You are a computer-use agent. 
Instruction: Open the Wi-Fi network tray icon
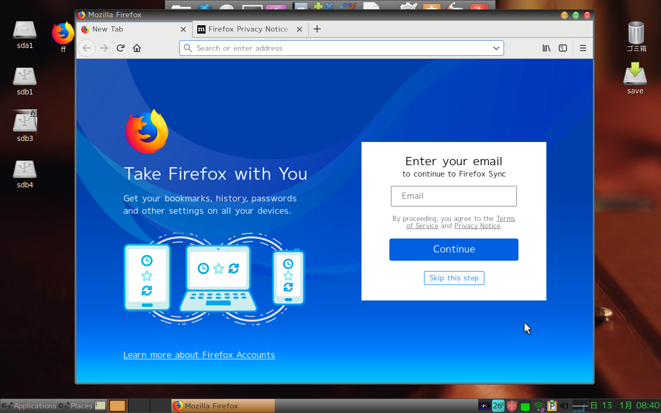click(x=539, y=406)
